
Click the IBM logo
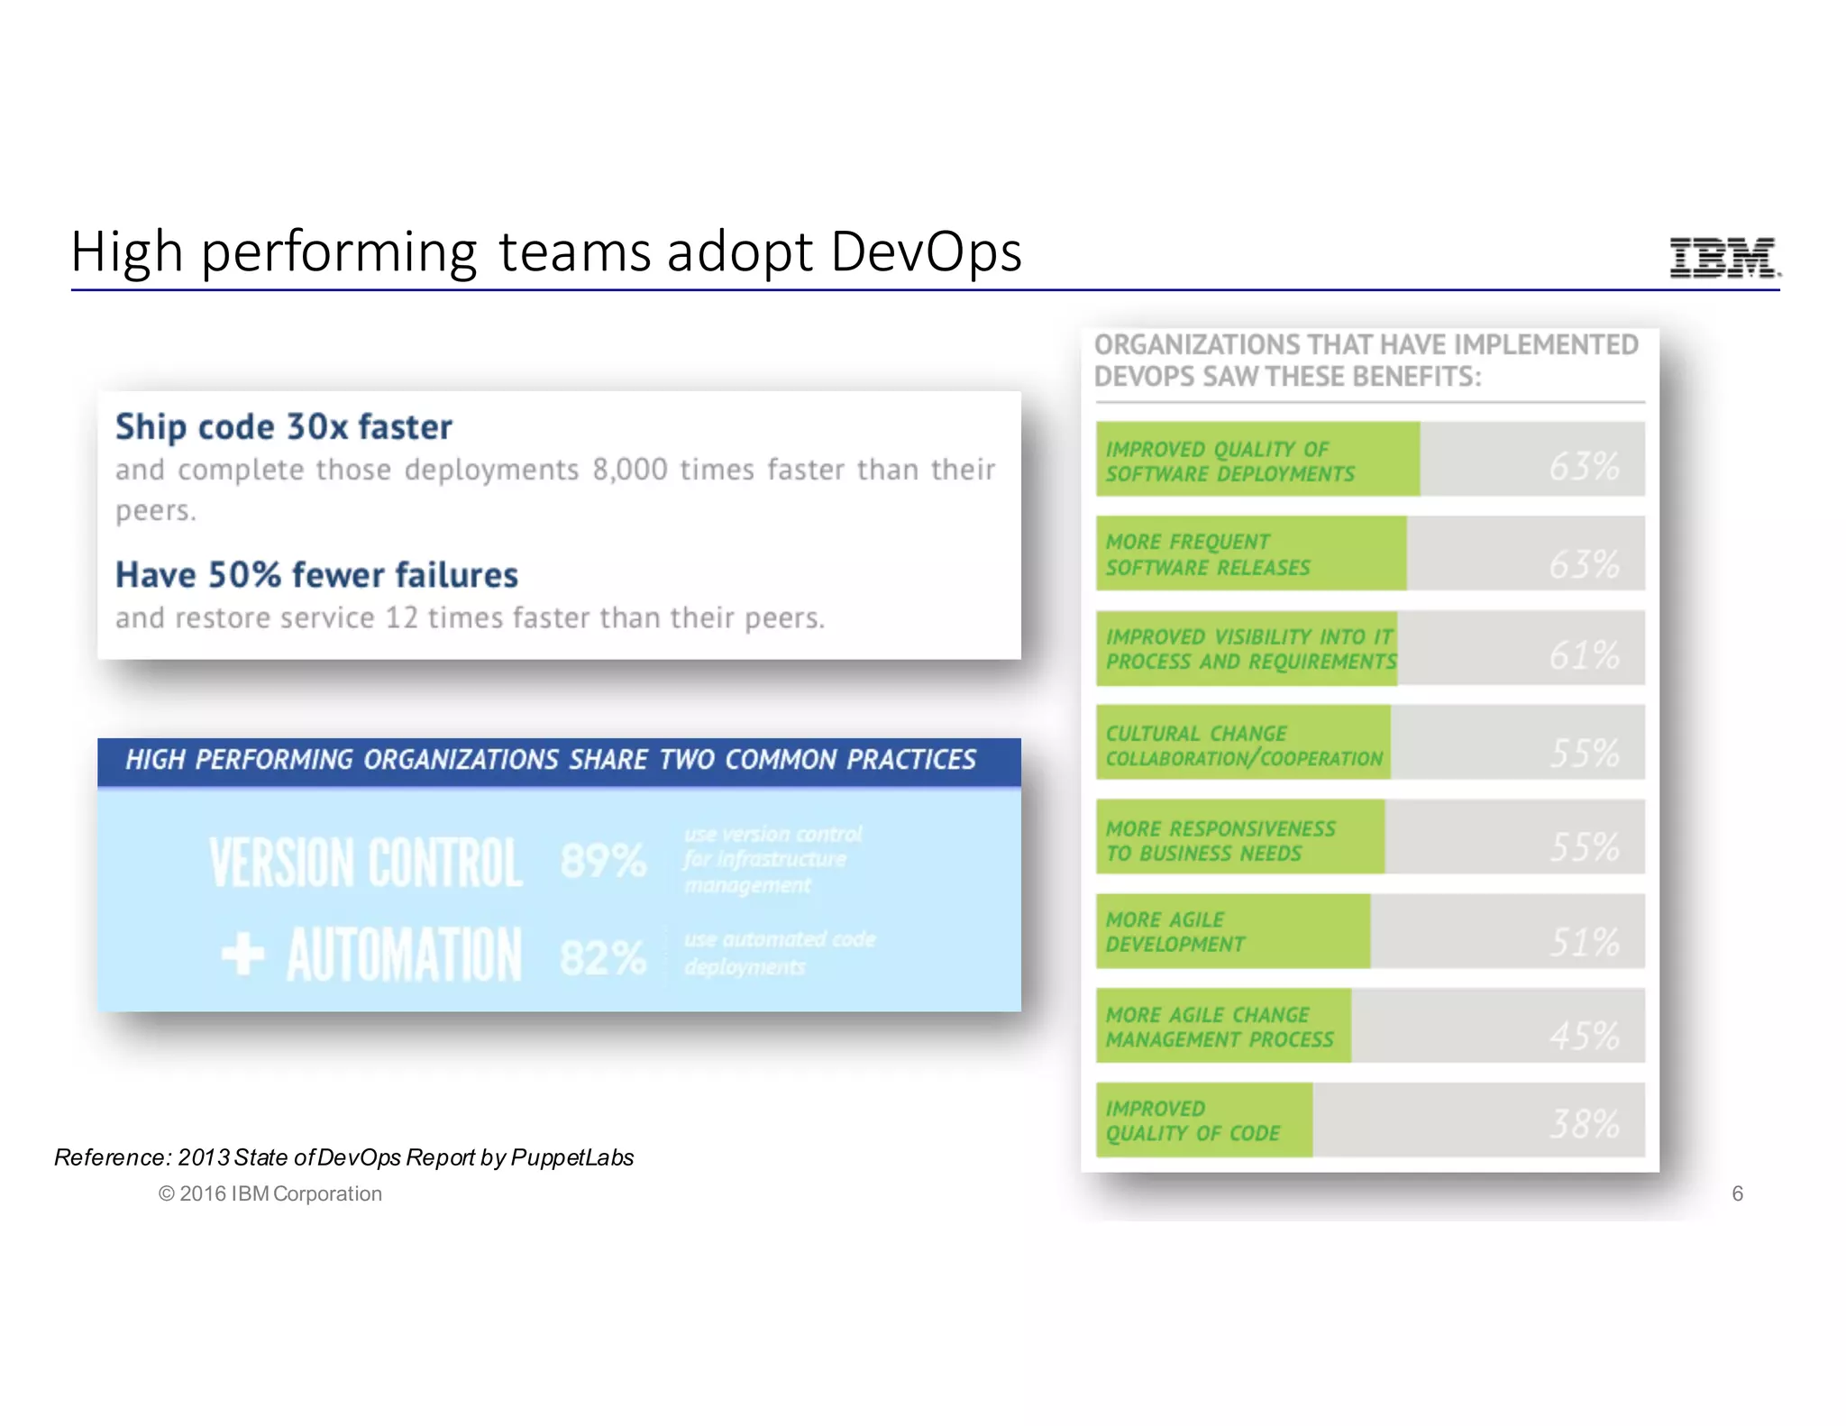pyautogui.click(x=1723, y=258)
